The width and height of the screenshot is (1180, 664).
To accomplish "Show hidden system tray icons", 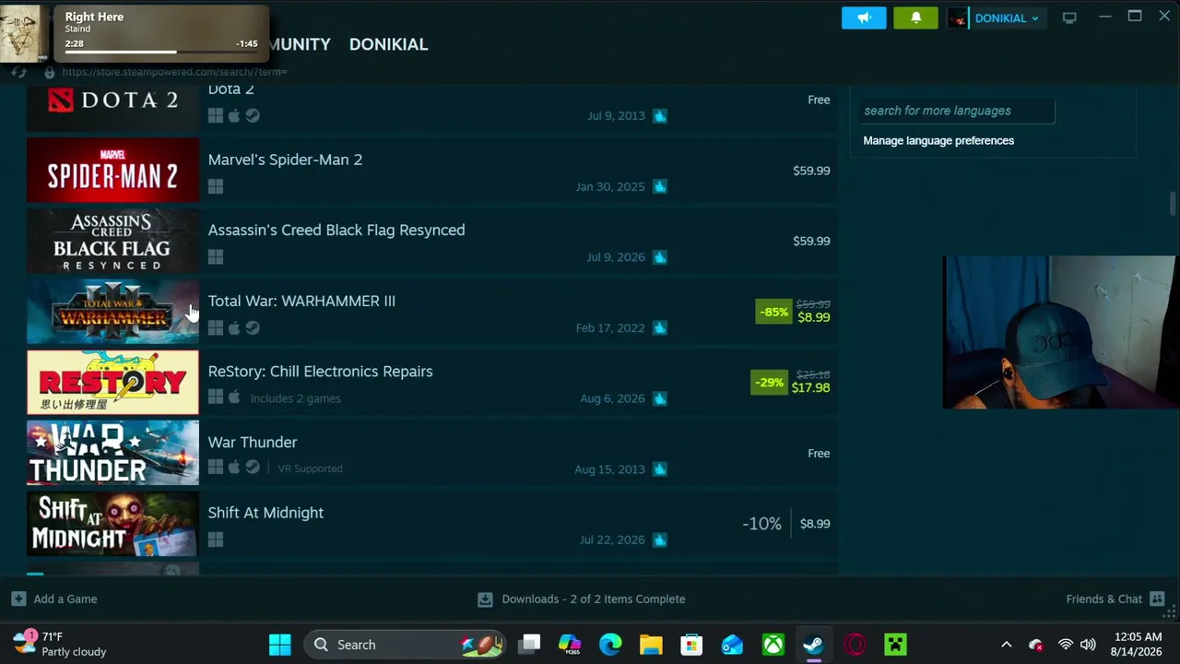I will pos(1007,645).
